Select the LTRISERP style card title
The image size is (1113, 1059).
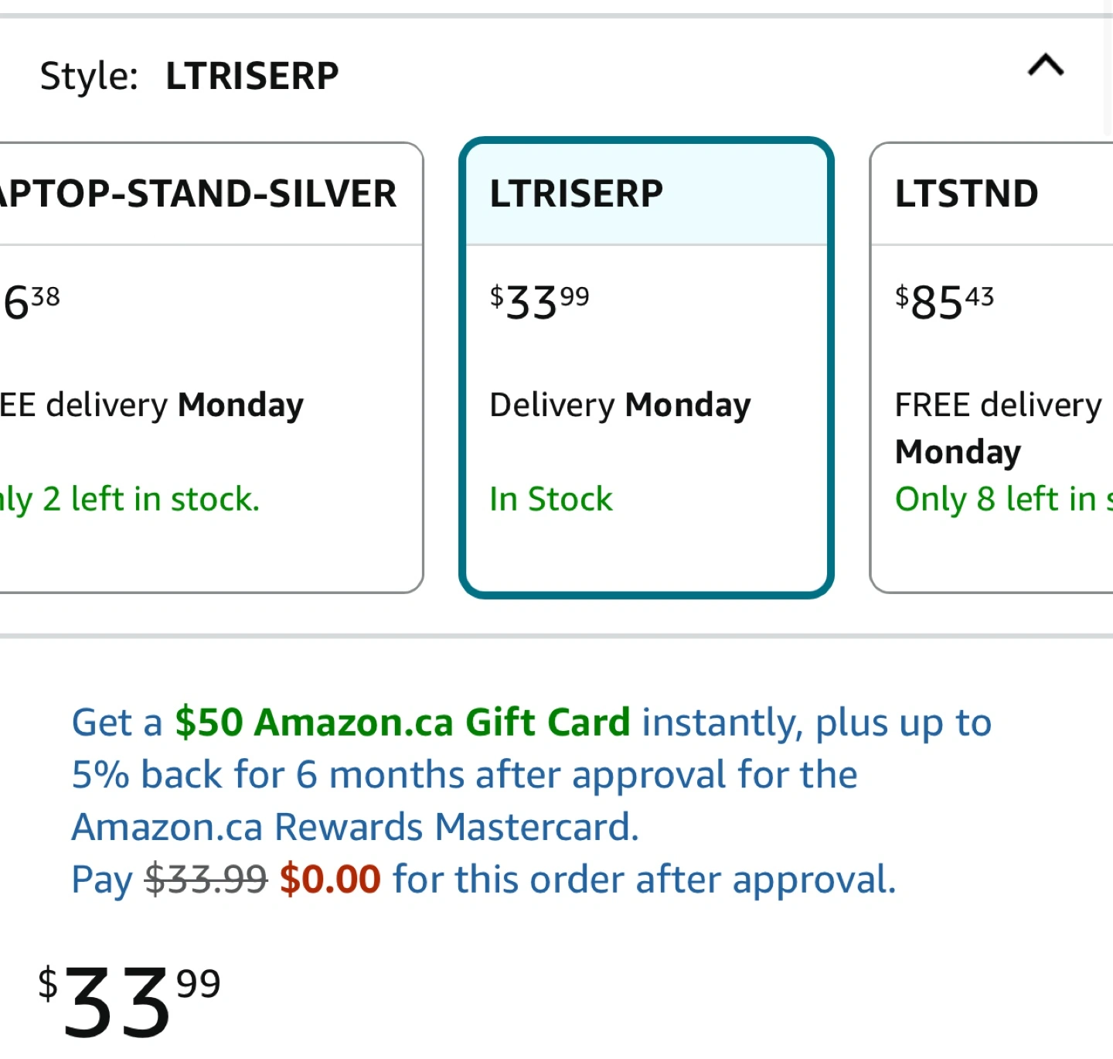(x=577, y=193)
